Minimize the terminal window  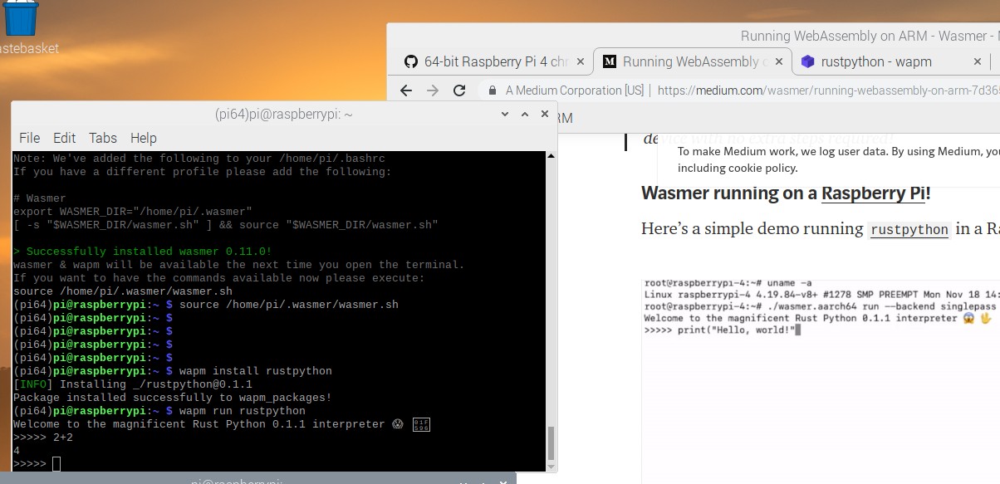click(x=505, y=114)
